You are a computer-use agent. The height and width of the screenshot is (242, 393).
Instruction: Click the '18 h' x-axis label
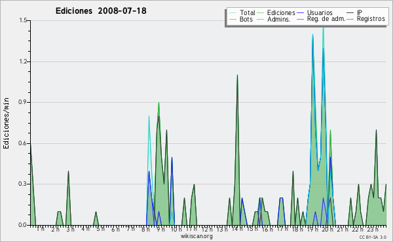coord(297,229)
